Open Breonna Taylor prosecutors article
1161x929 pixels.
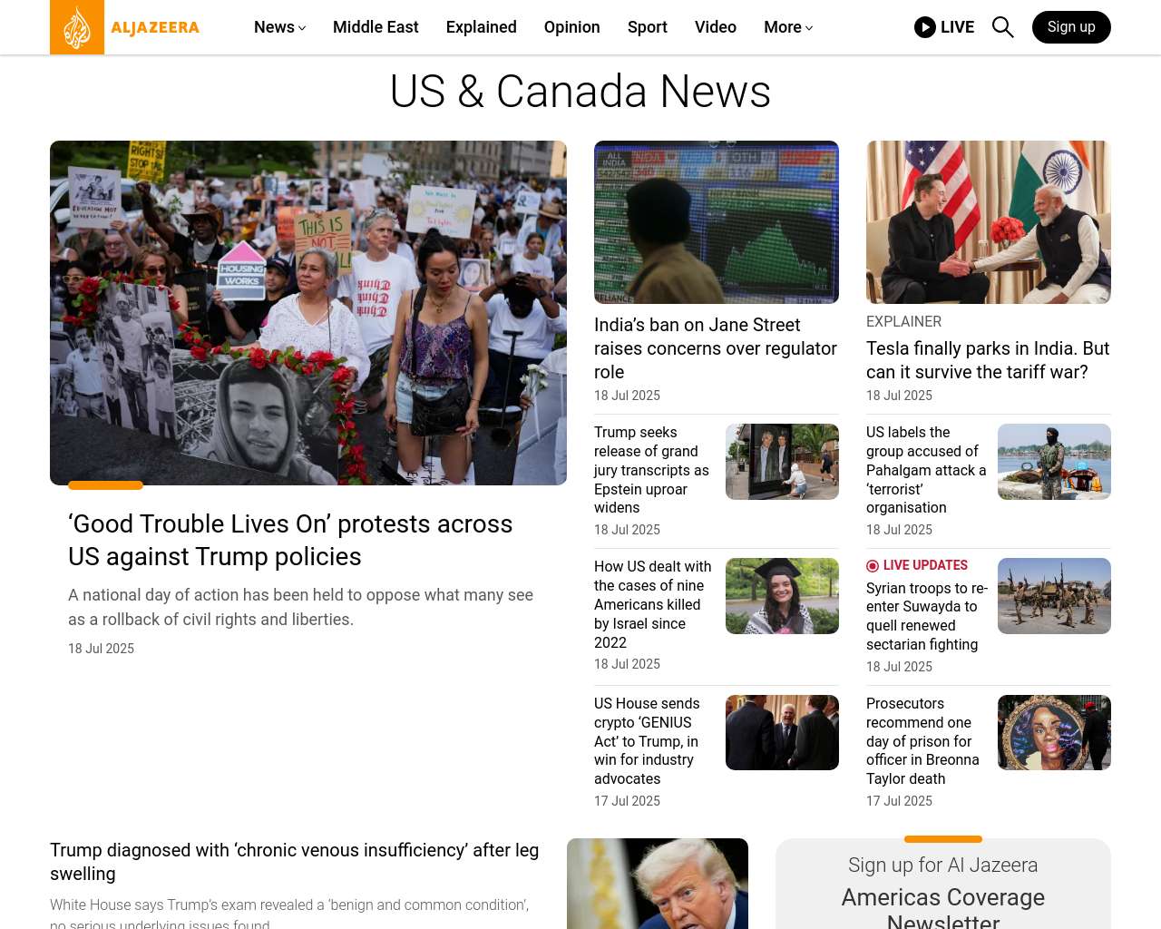tap(922, 741)
